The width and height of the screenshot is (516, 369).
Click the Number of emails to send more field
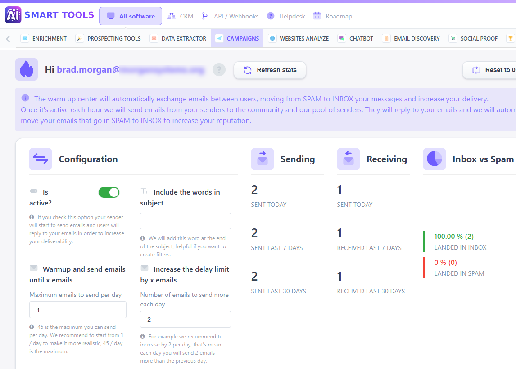tap(186, 319)
